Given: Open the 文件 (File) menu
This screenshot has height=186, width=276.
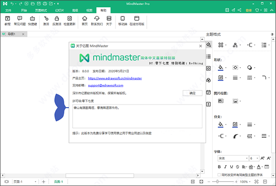Looking at the screenshot, I should click(8, 10).
